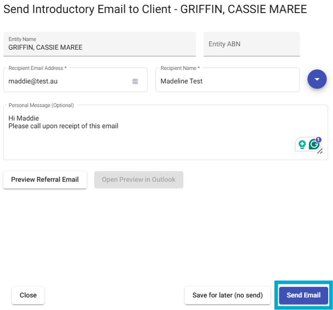Click the dialog title GRIFFIN, CASSIE MAREE

click(x=243, y=9)
